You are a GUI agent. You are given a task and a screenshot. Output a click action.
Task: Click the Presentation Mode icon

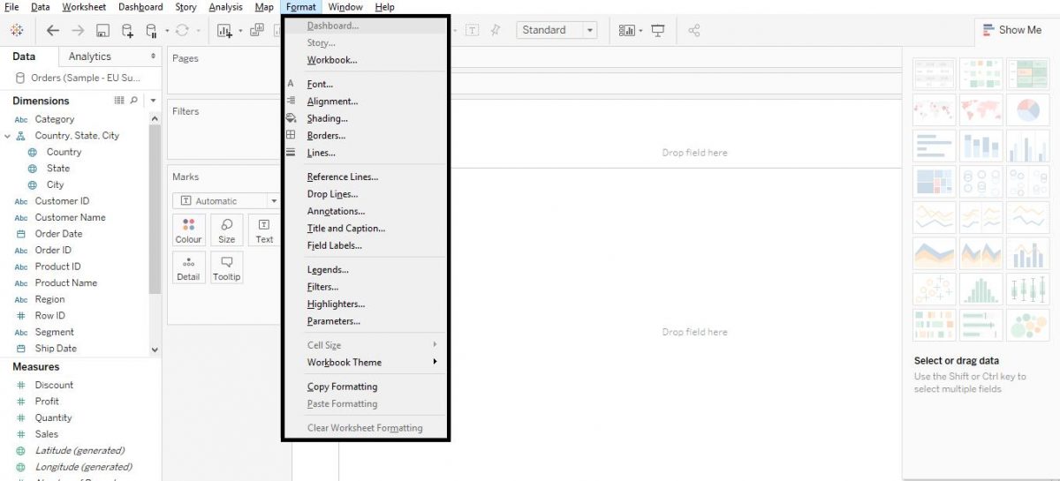coord(658,30)
